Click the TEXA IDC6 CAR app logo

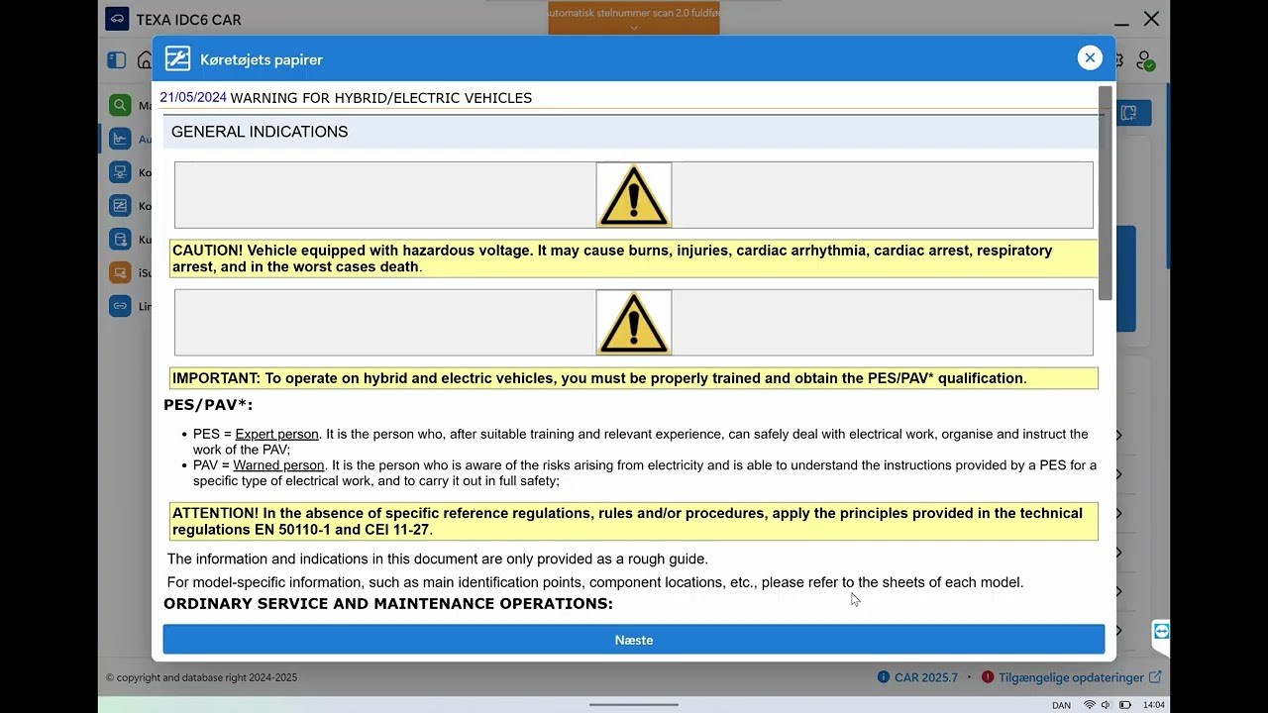117,19
